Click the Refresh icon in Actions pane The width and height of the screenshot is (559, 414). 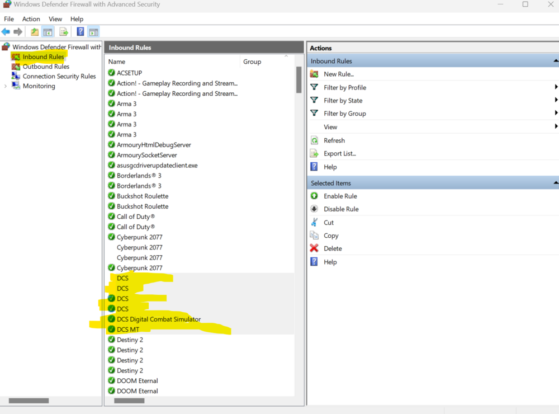(x=315, y=140)
